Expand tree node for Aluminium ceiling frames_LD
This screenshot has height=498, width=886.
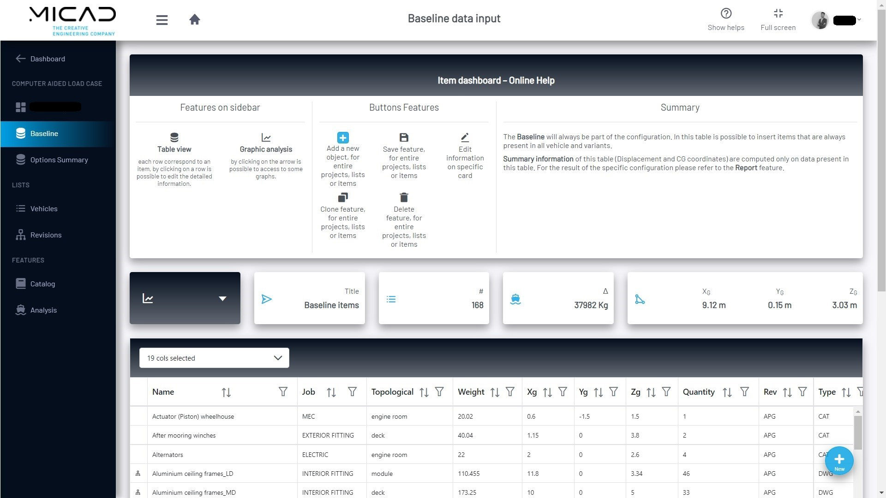(x=138, y=474)
